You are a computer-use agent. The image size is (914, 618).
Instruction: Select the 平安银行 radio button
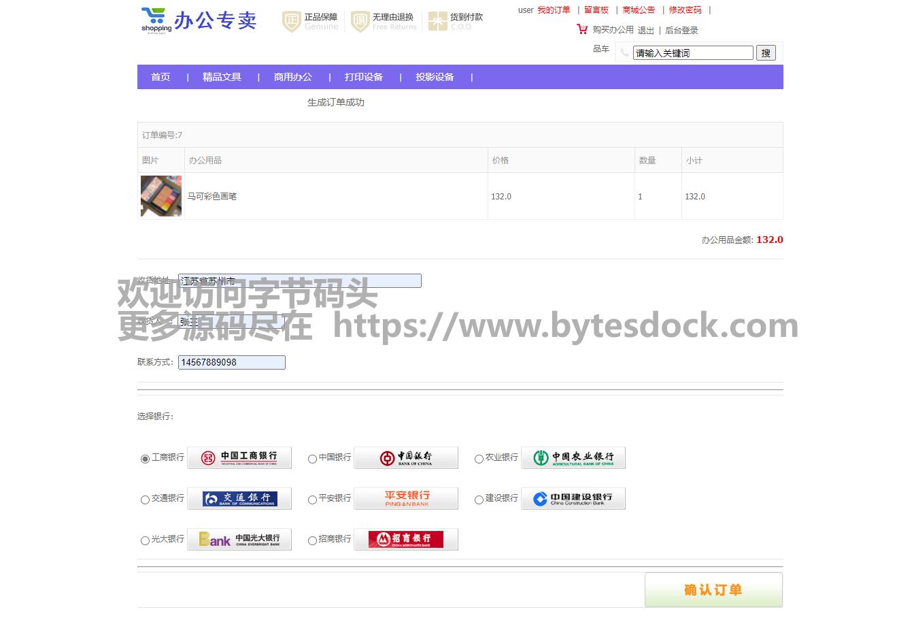[312, 500]
